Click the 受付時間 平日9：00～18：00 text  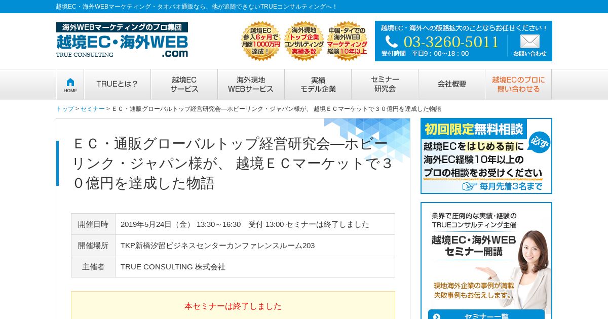[x=425, y=54]
